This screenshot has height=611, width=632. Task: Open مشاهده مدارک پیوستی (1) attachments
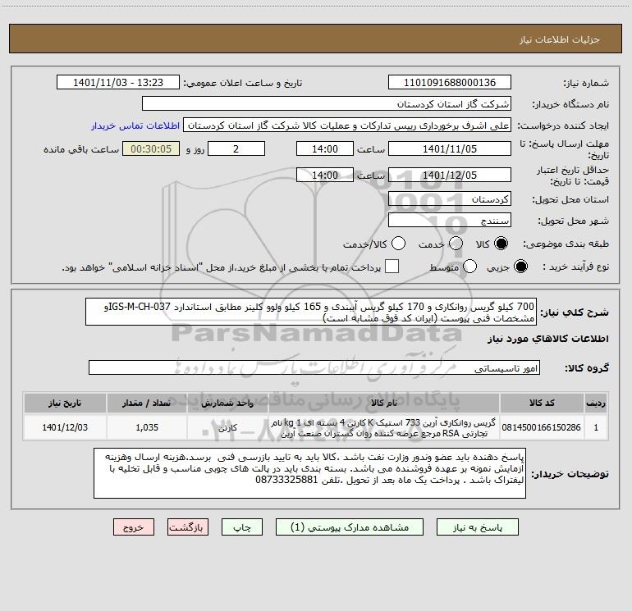click(350, 527)
